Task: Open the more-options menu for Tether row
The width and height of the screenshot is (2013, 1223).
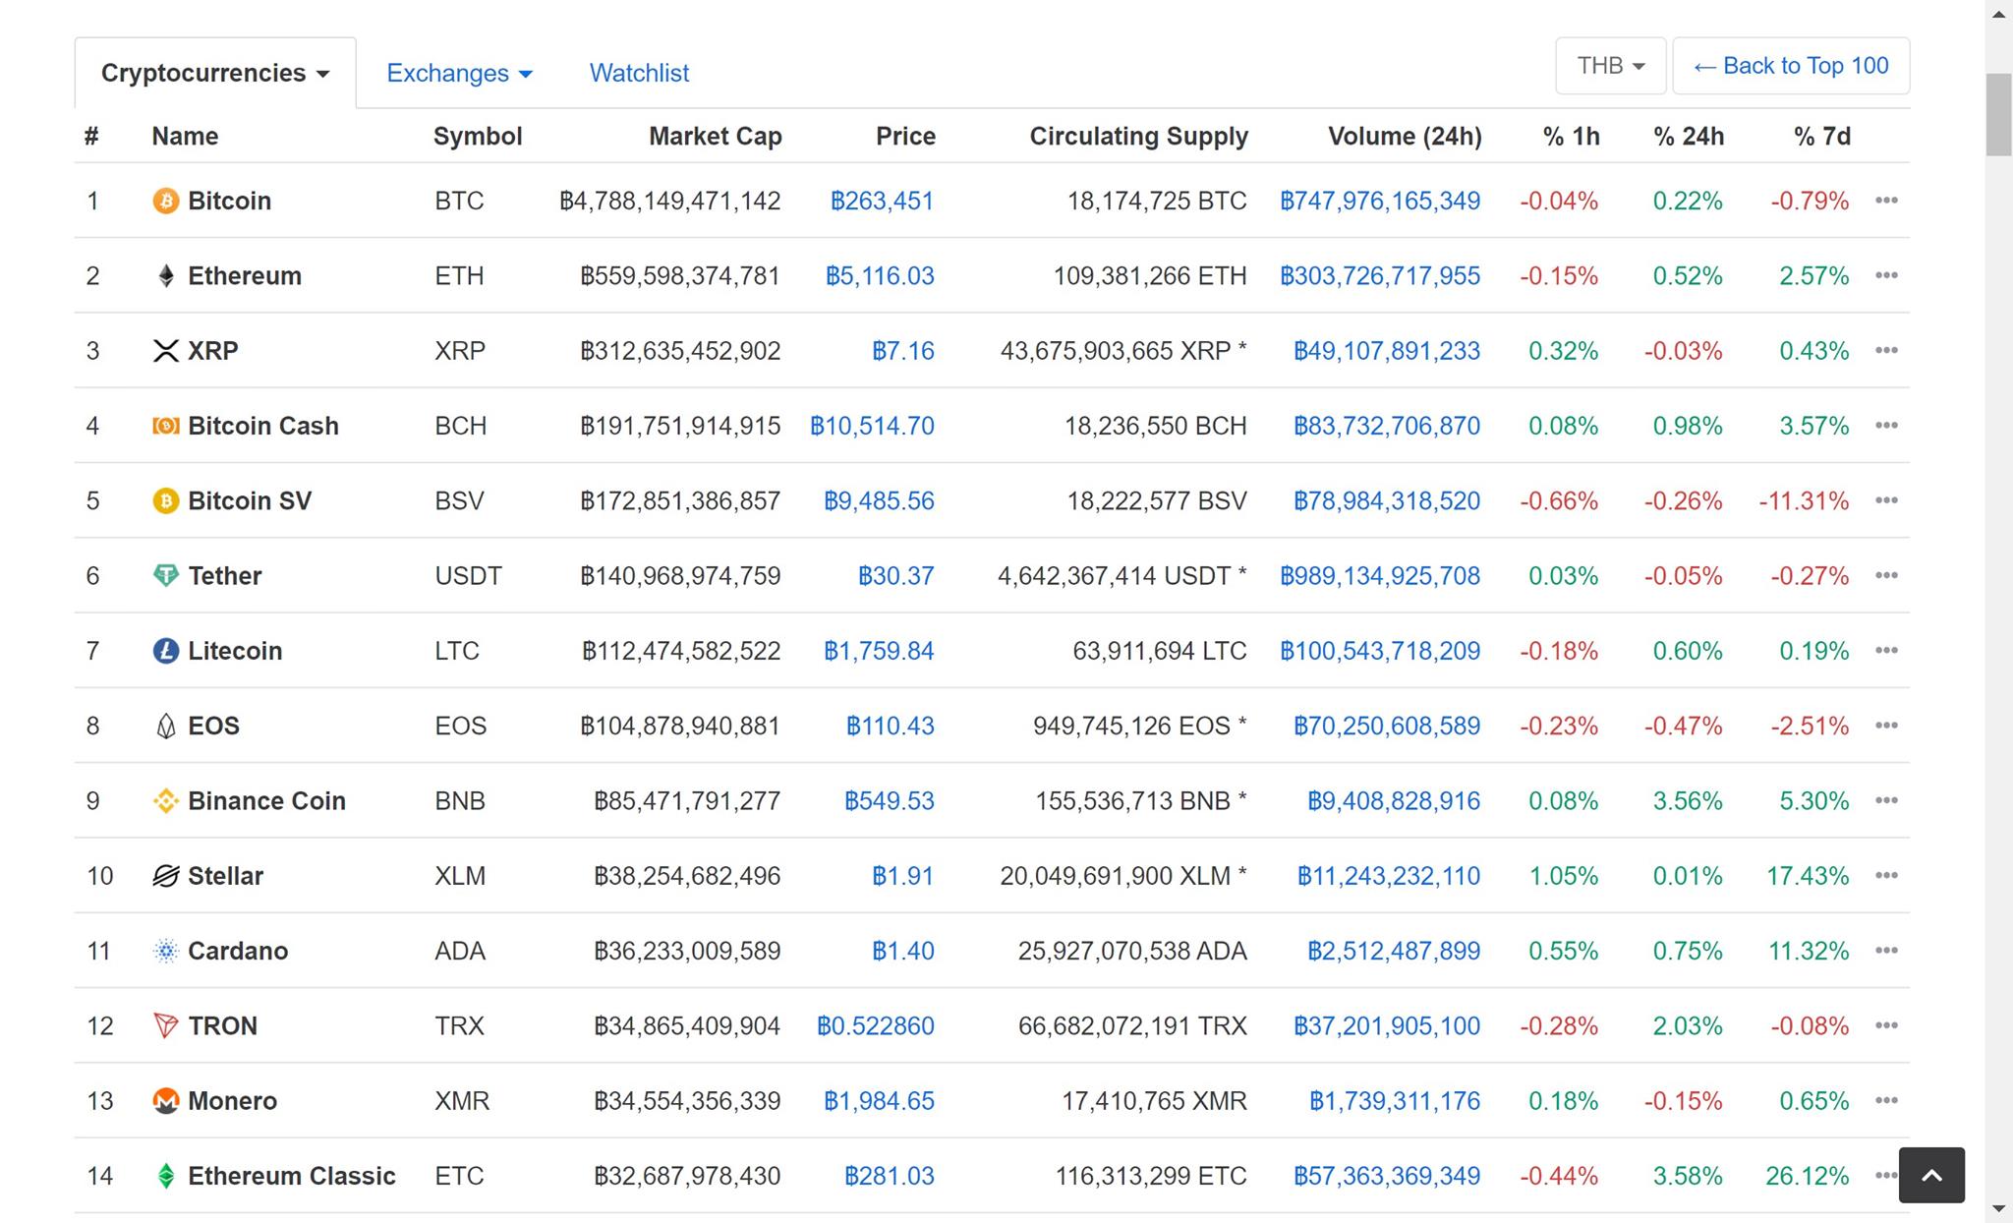Action: click(x=1886, y=575)
